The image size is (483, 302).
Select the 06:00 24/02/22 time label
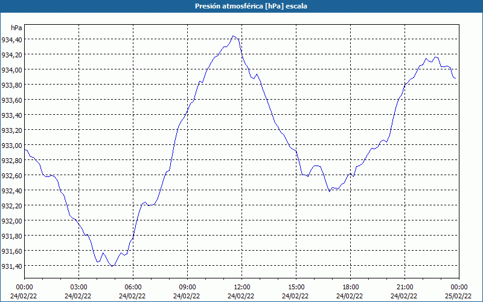click(x=132, y=292)
